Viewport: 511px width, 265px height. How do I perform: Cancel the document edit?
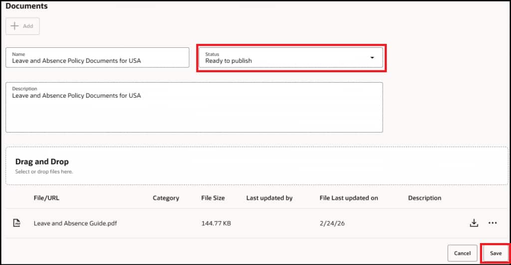[x=462, y=253]
